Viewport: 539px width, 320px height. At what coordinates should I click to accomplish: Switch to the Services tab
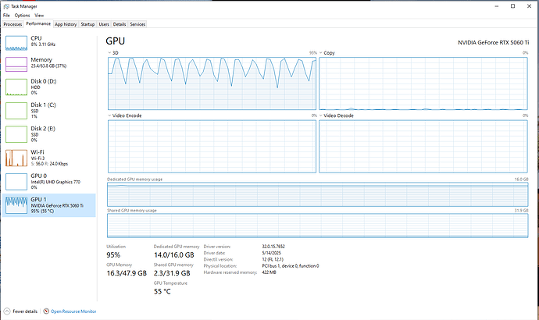tap(137, 24)
